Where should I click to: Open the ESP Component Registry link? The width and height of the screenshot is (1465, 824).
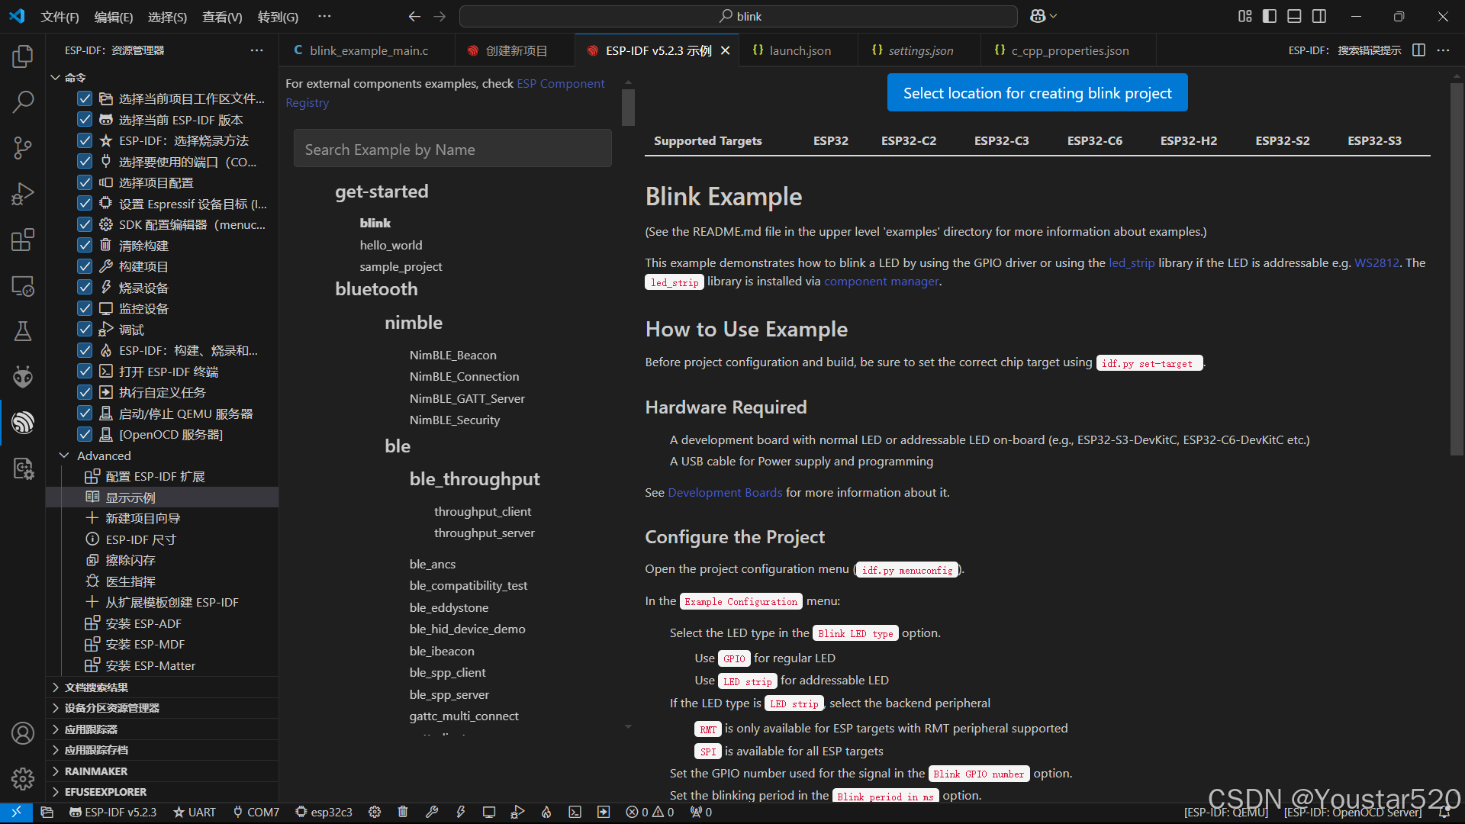[561, 83]
